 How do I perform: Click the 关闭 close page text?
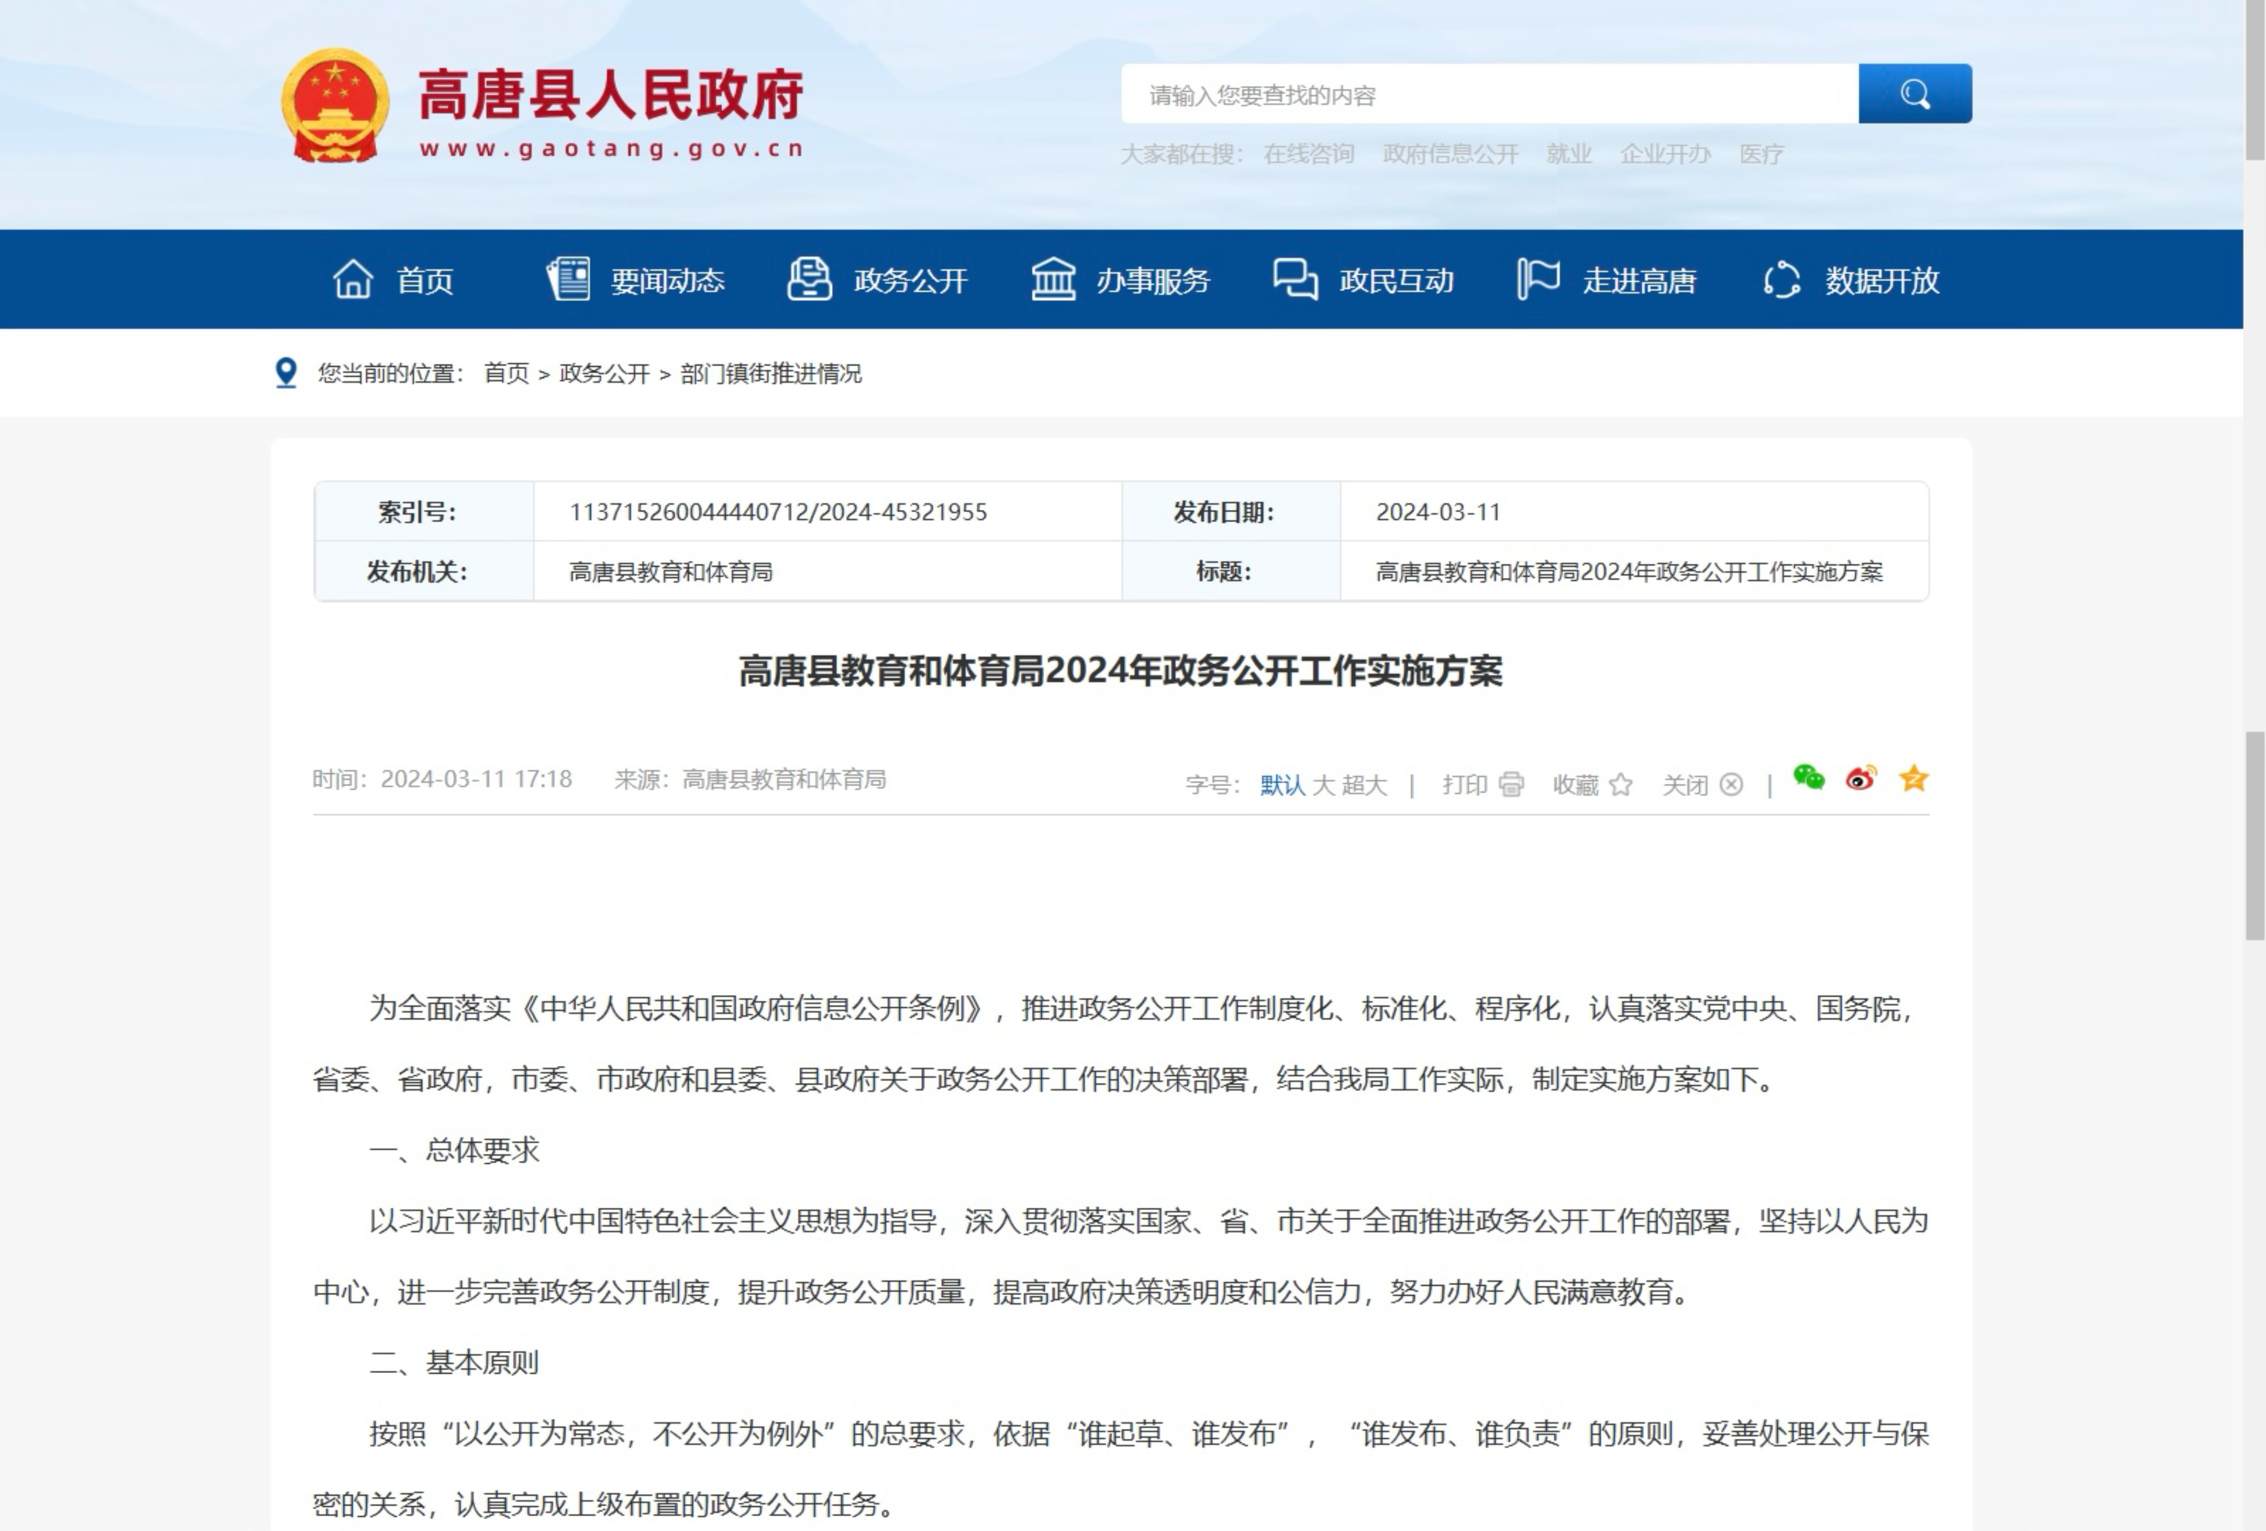1685,785
